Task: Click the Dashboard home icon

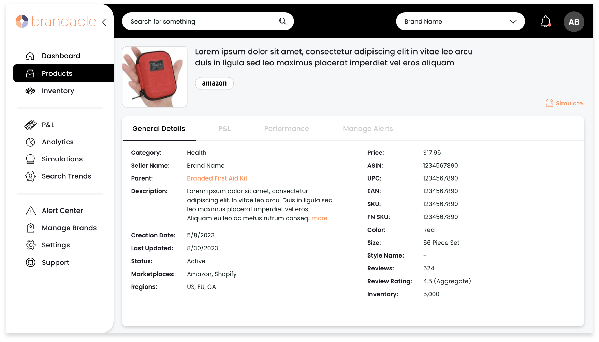Action: pos(30,56)
